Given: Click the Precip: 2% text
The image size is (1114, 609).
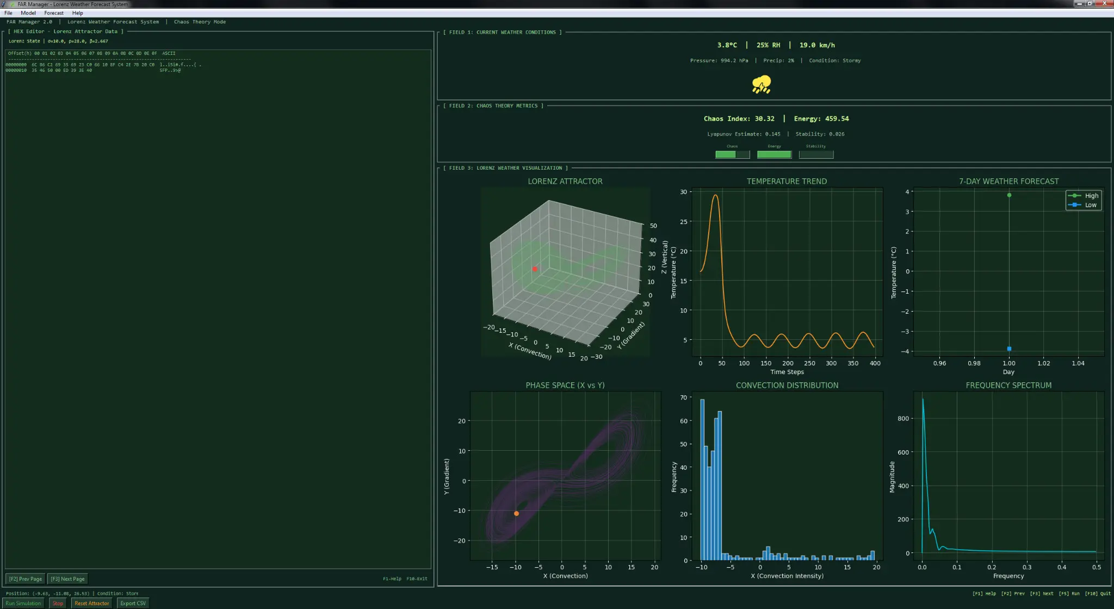Looking at the screenshot, I should pos(778,60).
